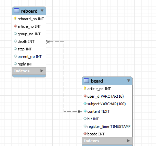The image size is (156, 146).
Task: Select article_no INT in board table
Action: coord(99,89)
